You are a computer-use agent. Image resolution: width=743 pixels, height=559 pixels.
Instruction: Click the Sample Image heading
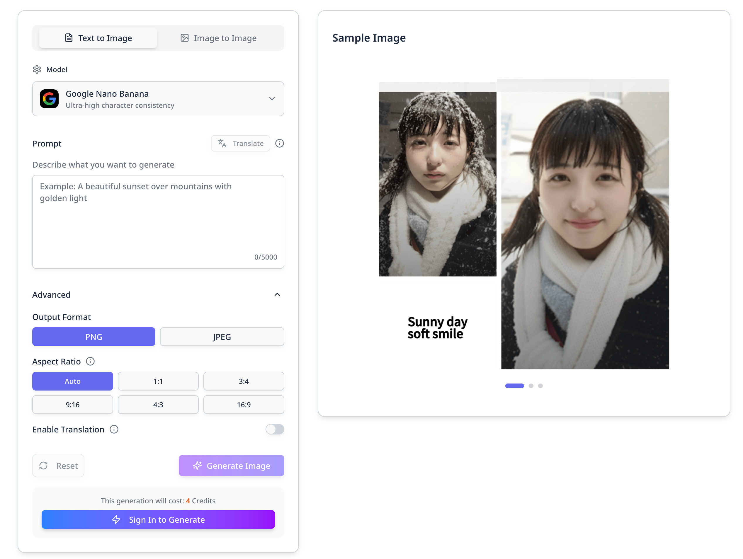click(x=369, y=38)
